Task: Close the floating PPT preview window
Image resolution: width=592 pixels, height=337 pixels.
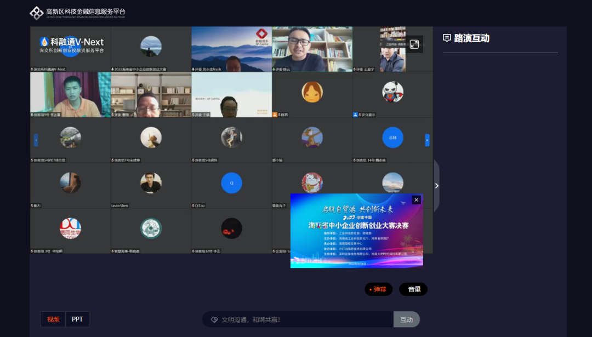Action: coord(416,200)
